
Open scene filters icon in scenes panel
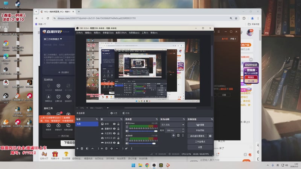coord(87,148)
